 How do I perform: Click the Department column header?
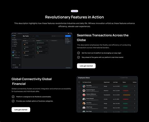pyautogui.click(x=107, y=82)
